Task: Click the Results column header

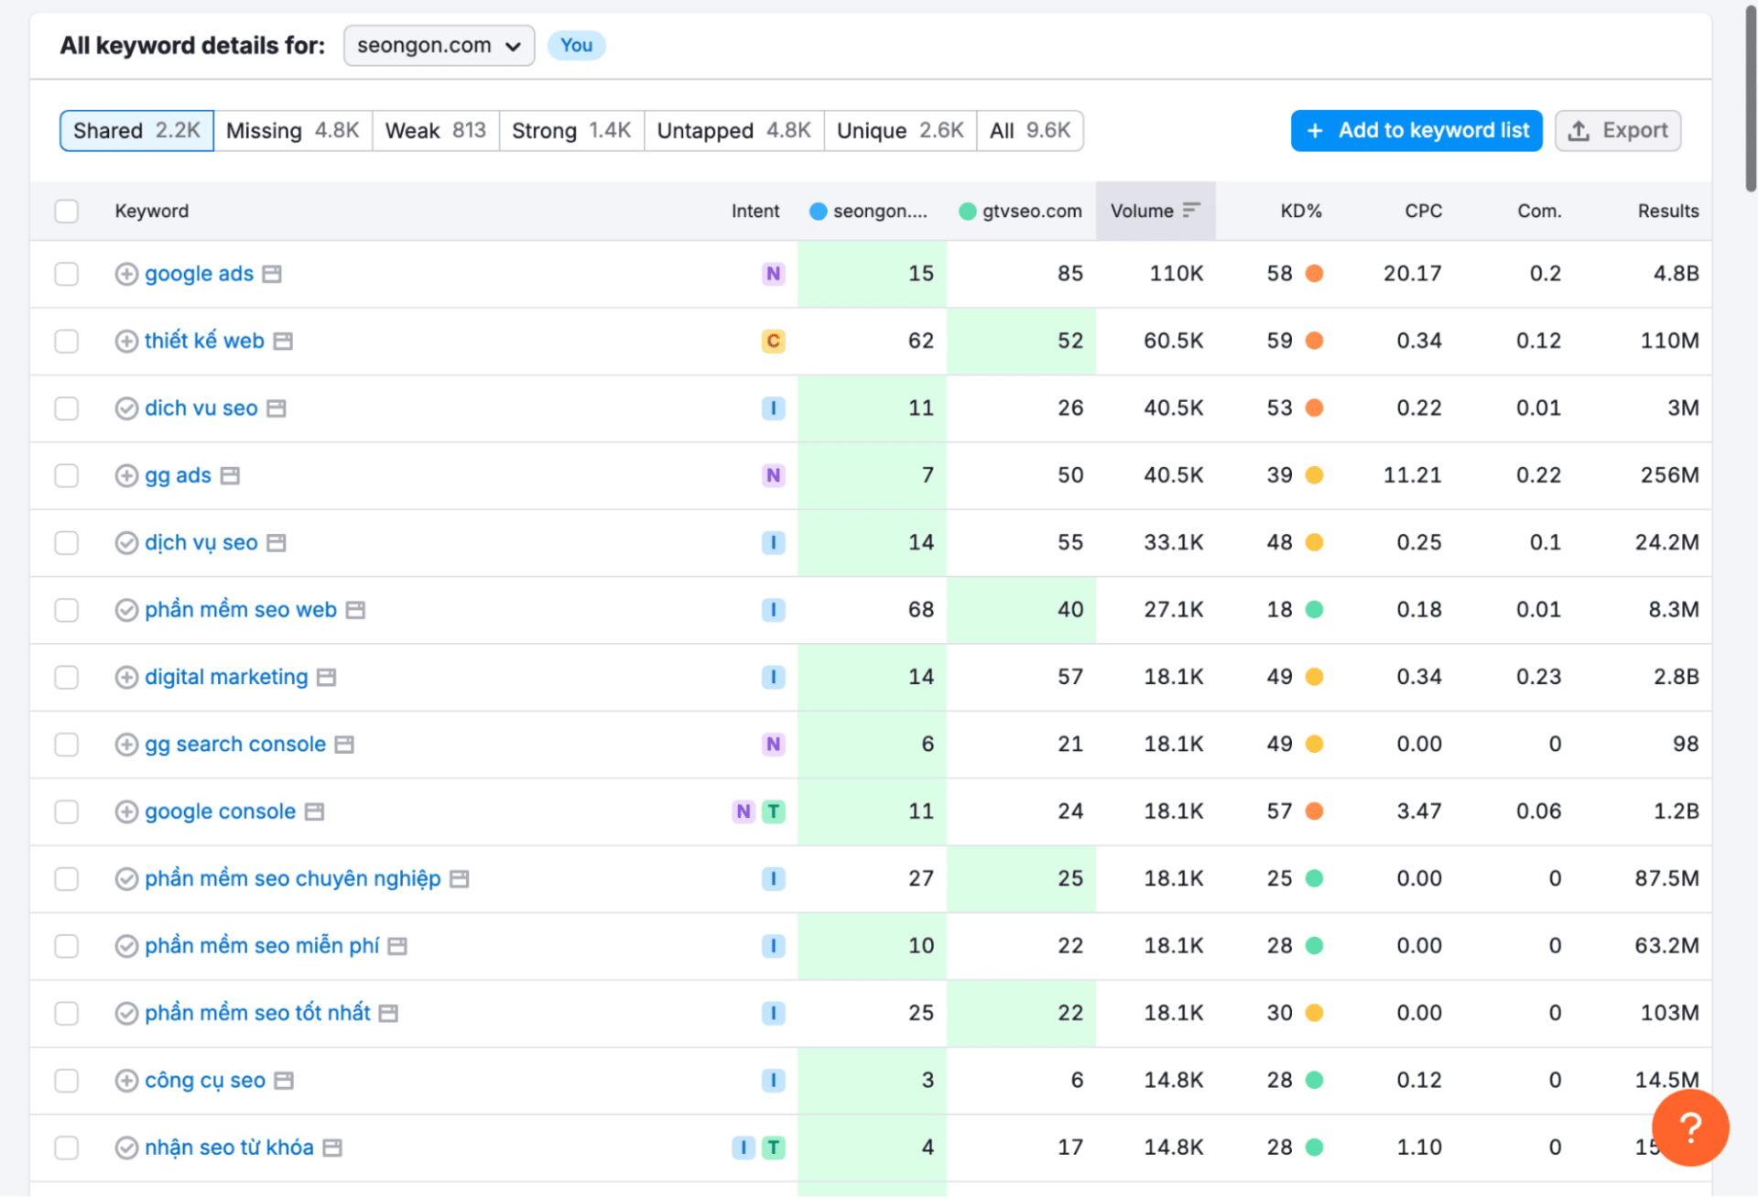Action: click(x=1668, y=211)
